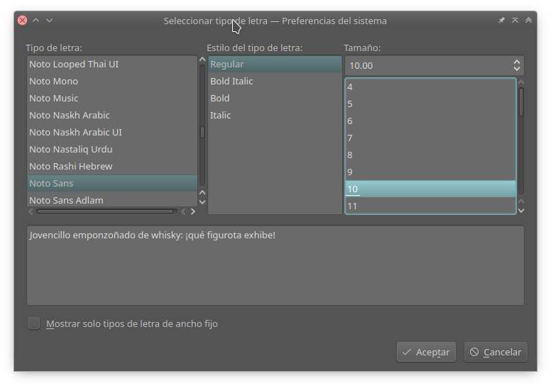Click font list vertical scrollbar handle

coord(202,133)
